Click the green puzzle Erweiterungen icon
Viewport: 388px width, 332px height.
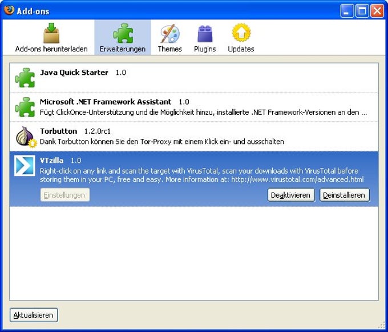pos(123,33)
